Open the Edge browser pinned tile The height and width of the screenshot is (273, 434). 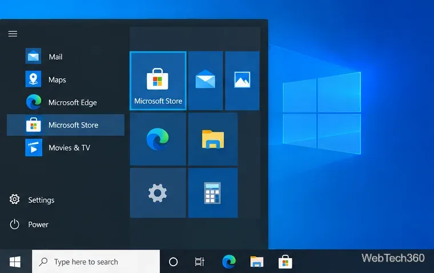[x=158, y=139]
